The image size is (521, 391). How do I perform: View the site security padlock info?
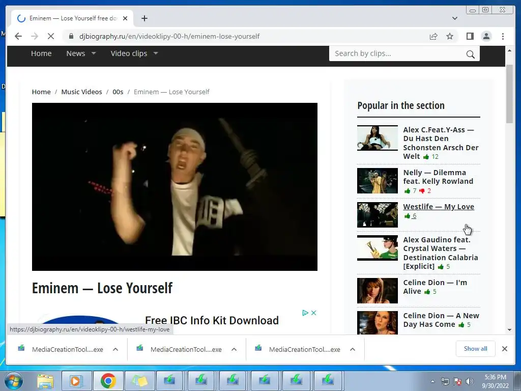coord(71,36)
